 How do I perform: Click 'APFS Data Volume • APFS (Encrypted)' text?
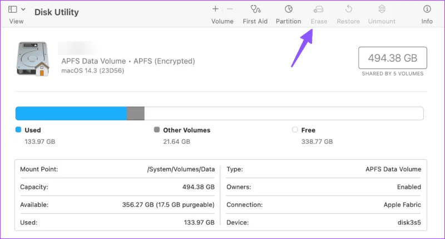click(x=128, y=61)
